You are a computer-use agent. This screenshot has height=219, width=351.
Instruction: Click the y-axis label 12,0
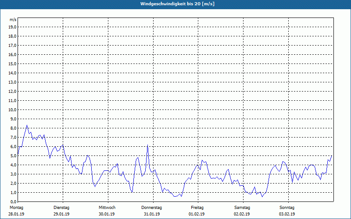[12, 92]
